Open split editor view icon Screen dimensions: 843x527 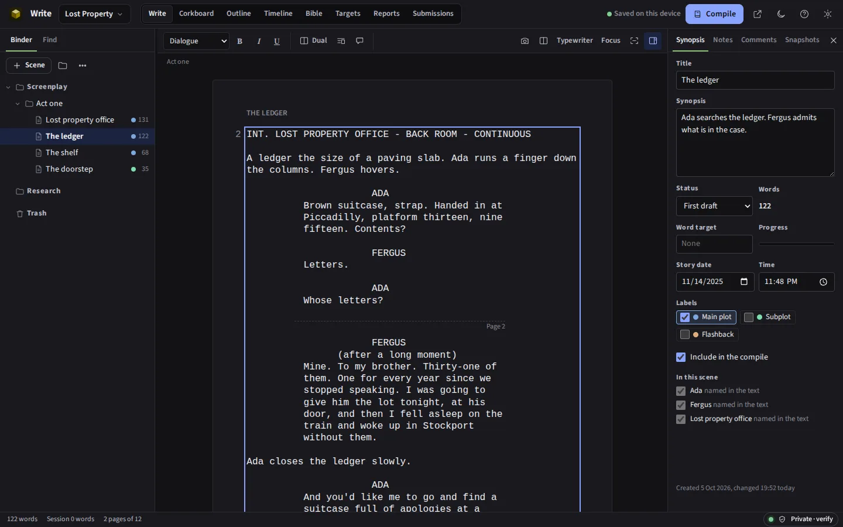[543, 41]
